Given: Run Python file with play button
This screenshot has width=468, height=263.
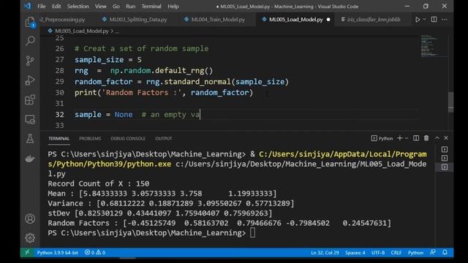Looking at the screenshot, I should tap(418, 20).
